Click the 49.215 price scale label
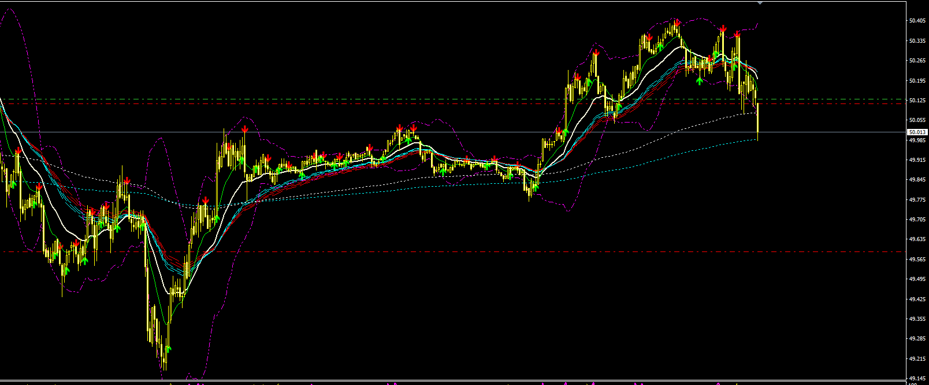Viewport: 929px width, 385px height. pyautogui.click(x=916, y=359)
